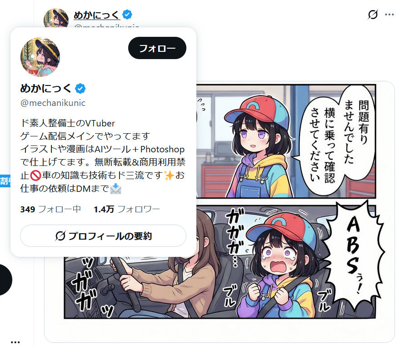Click the small author avatar above the hover card
400x346 pixels.
(x=56, y=18)
